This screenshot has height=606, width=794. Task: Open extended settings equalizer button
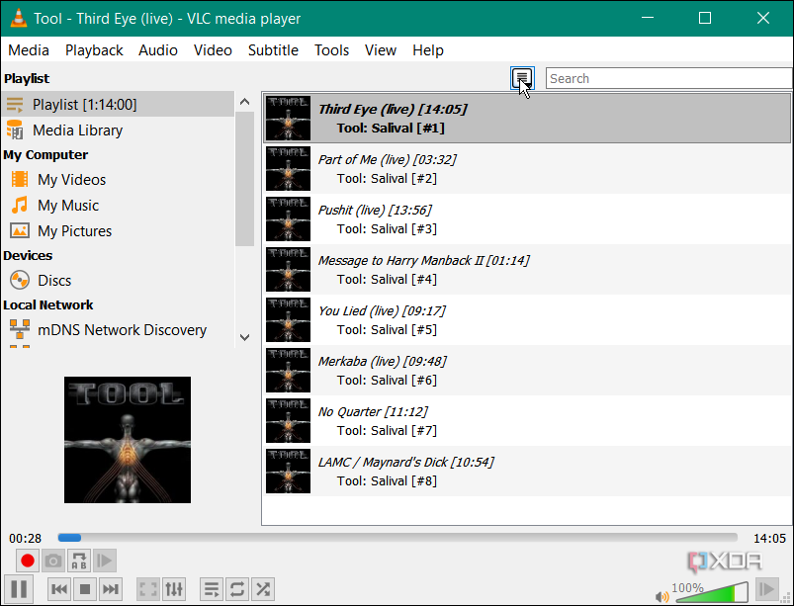click(174, 589)
